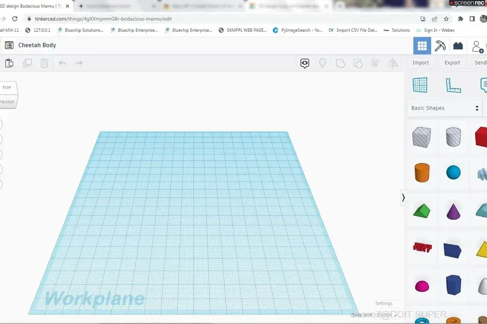Click the Show all lightbulb icon
This screenshot has height=324, width=487.
[323, 63]
